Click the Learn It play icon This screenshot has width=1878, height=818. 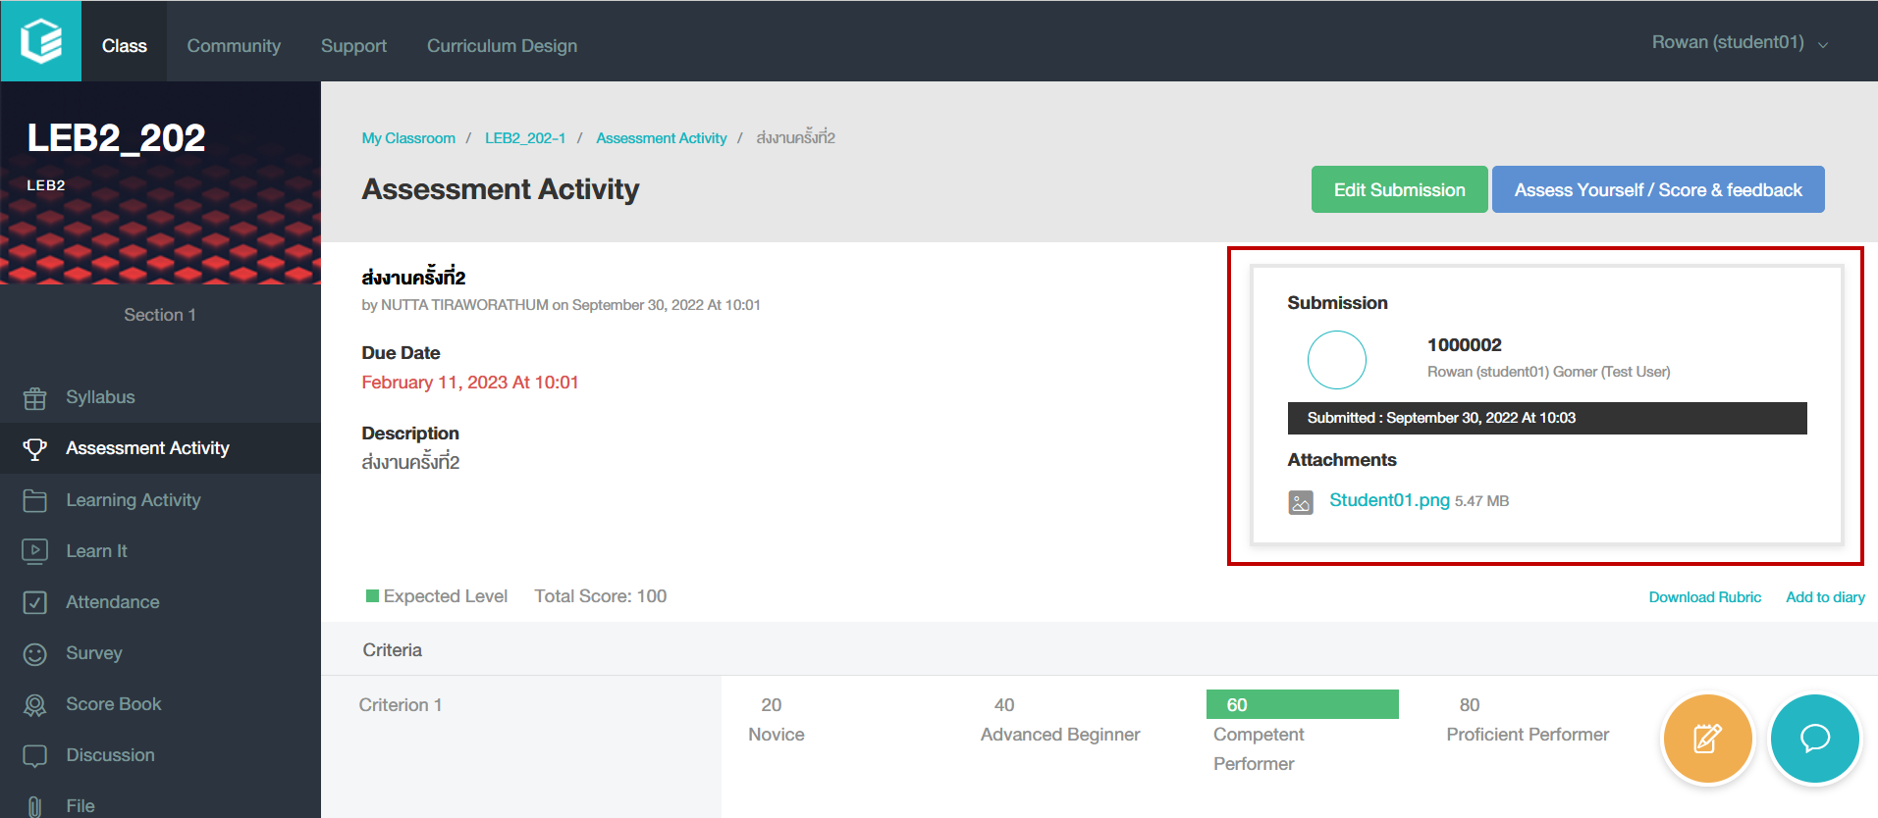[34, 551]
